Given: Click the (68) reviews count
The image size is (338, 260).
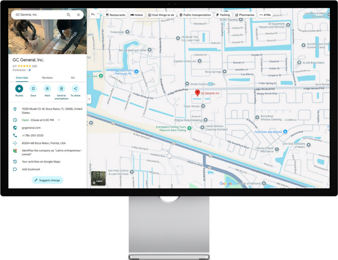Looking at the screenshot, I should (34, 66).
